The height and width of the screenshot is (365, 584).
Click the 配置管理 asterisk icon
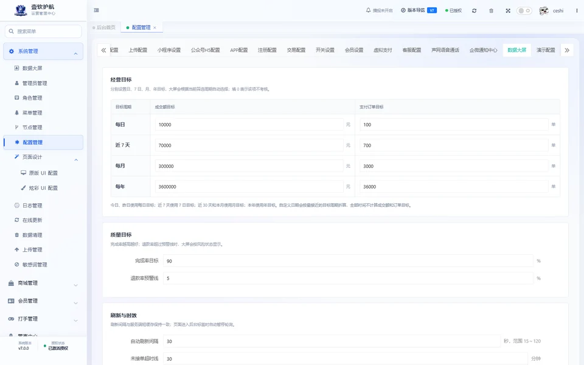17,142
